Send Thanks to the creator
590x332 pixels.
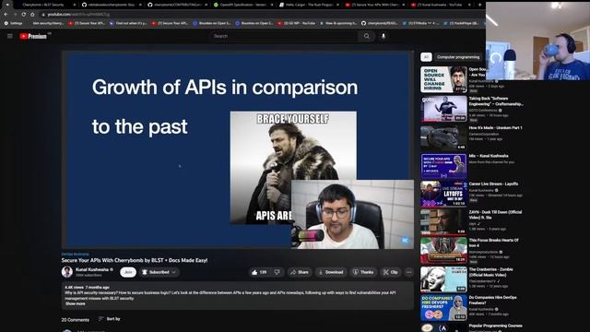[x=363, y=272]
